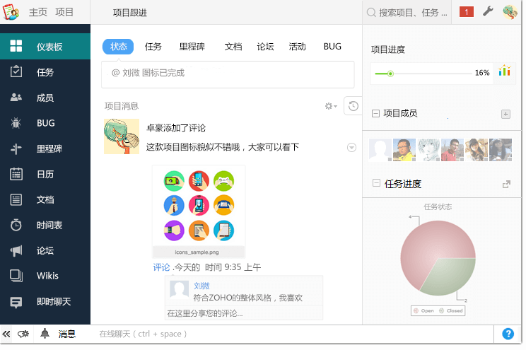This screenshot has width=526, height=350.
Task: Open the user profile avatar at top right
Action: coord(510,12)
